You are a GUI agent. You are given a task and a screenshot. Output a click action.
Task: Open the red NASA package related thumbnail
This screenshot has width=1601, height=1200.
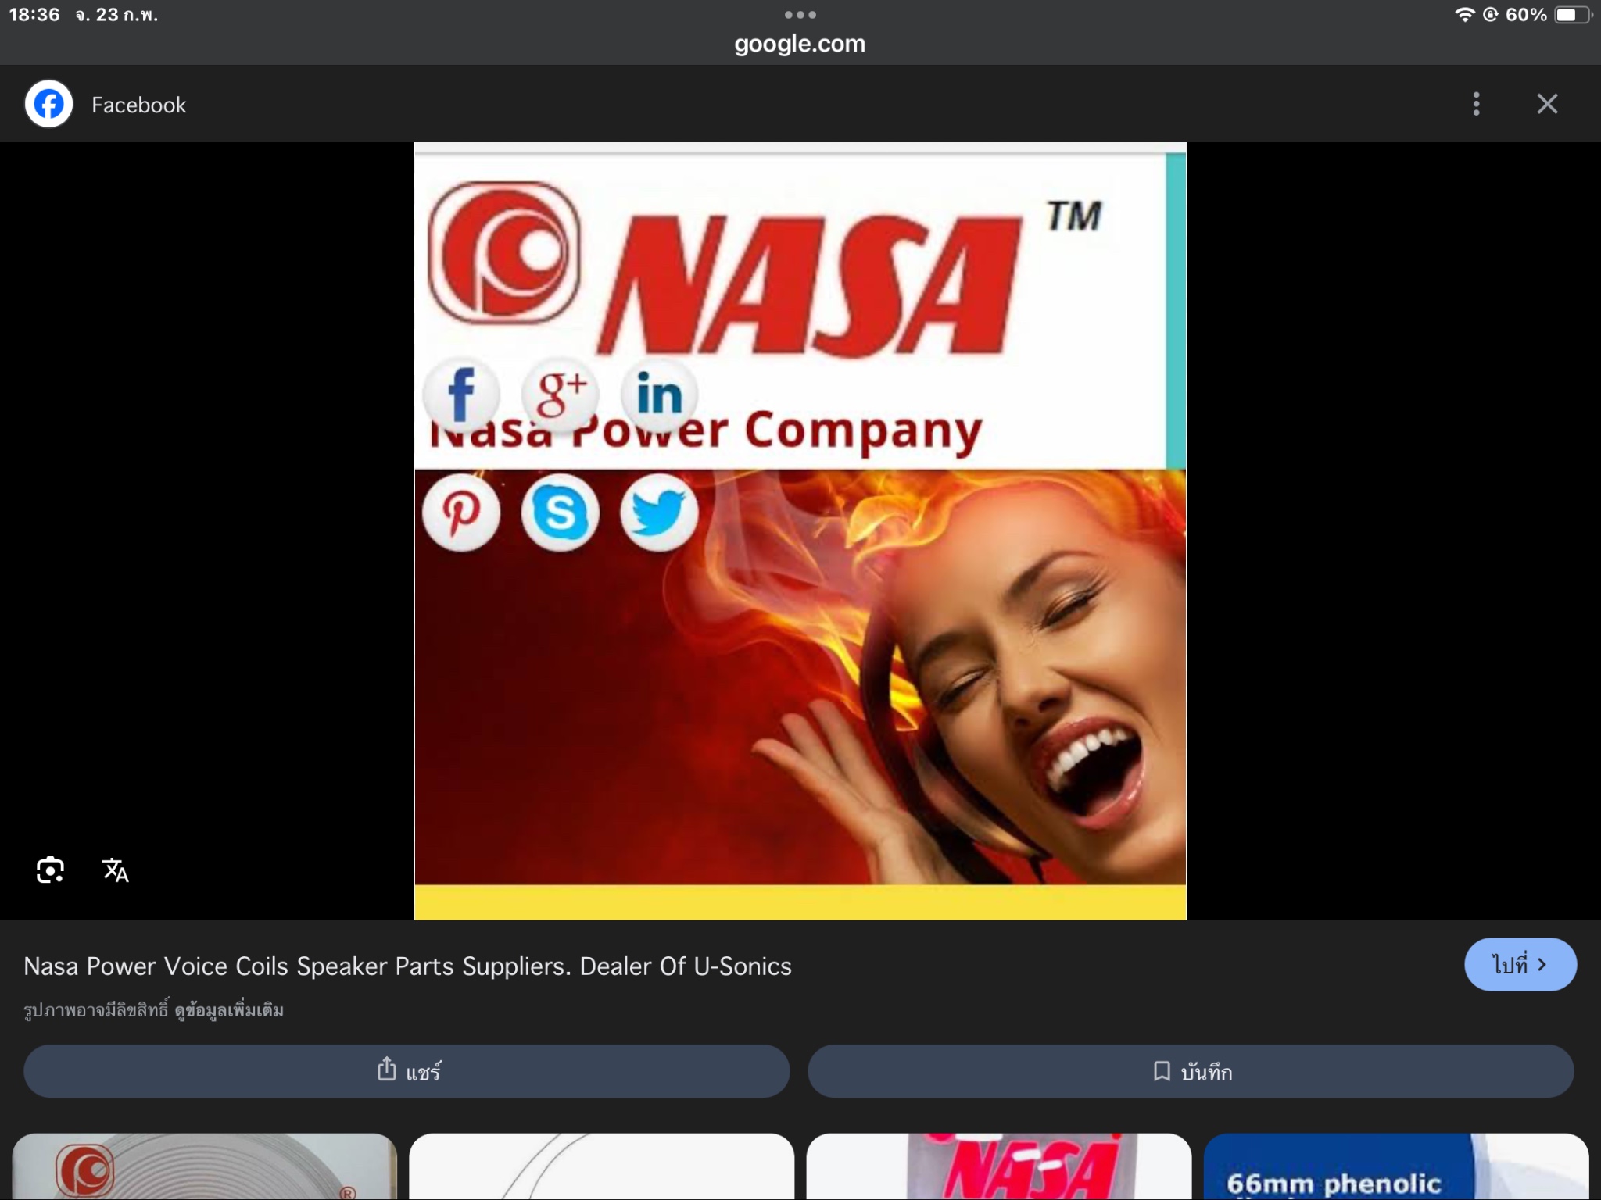pyautogui.click(x=998, y=1166)
